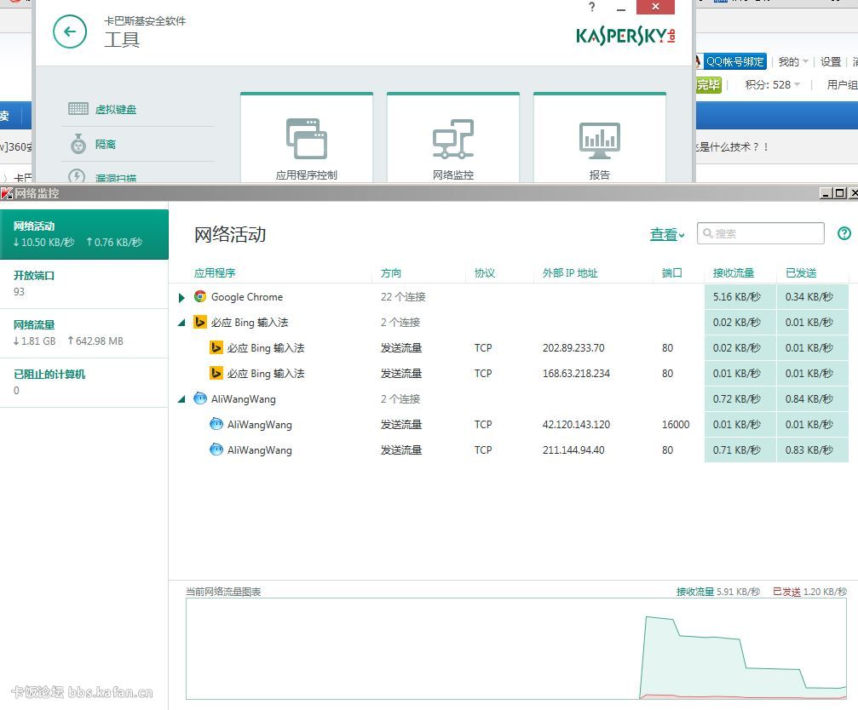Sort by the 方向 column header

(x=391, y=272)
